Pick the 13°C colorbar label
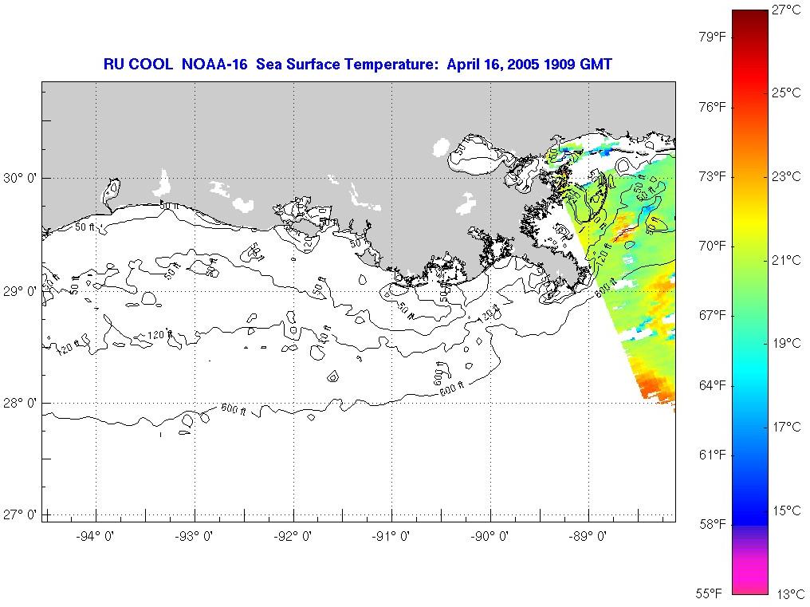 point(791,594)
